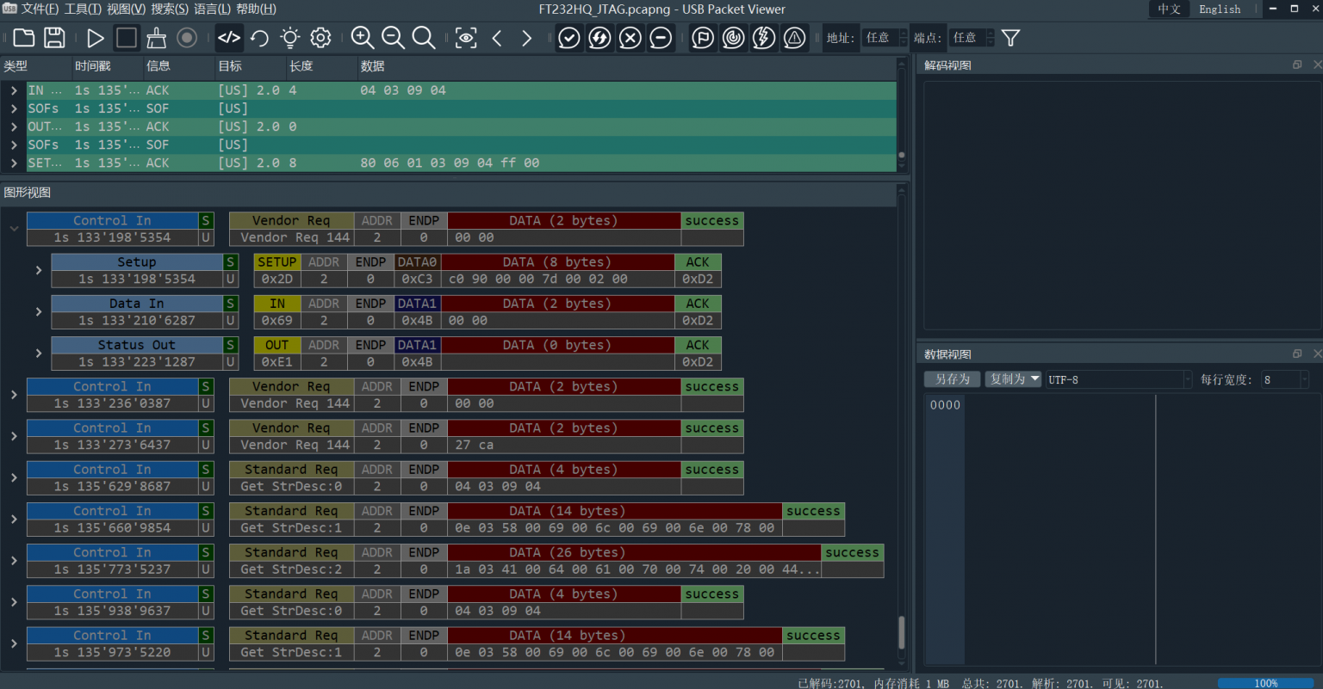Start capture with the play button
Screen dimensions: 1323x689
[x=95, y=38]
